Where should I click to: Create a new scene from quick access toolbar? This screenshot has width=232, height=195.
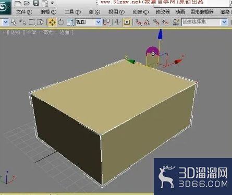[18, 3]
